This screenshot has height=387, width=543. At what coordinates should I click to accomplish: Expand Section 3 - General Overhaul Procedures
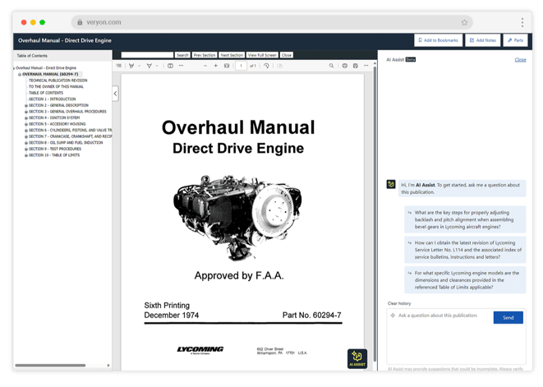coord(26,112)
